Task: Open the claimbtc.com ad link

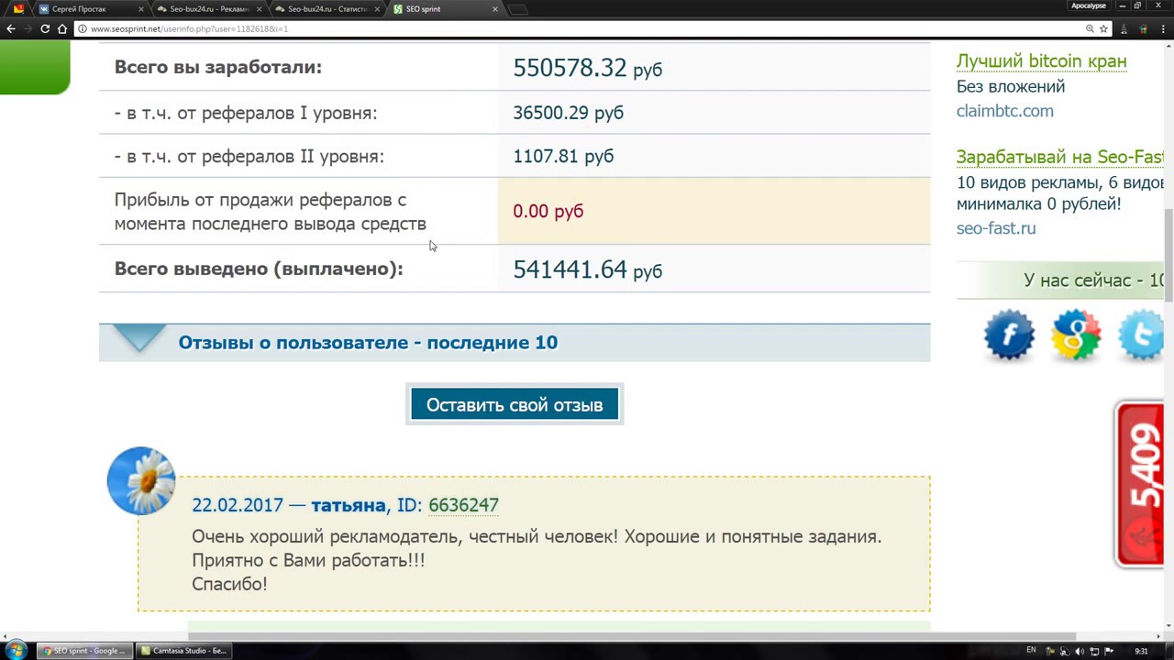Action: (1004, 111)
